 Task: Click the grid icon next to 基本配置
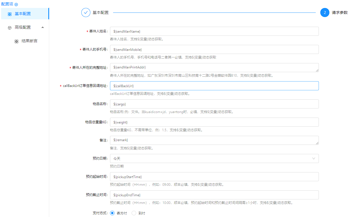tap(10, 14)
